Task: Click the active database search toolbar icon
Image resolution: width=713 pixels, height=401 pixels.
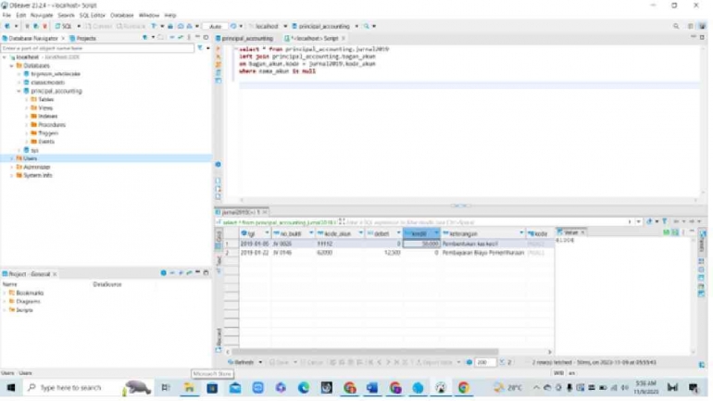Action: [x=367, y=26]
